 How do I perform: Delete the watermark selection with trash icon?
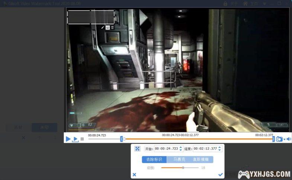click(112, 28)
